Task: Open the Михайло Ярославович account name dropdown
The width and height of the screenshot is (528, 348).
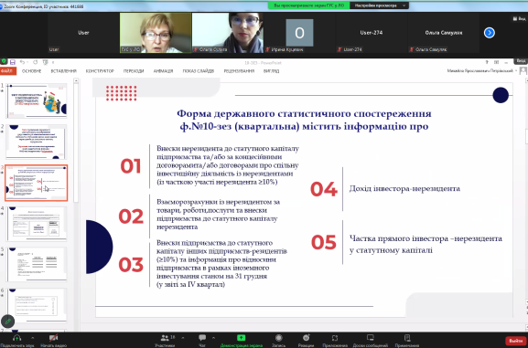Action: 482,71
